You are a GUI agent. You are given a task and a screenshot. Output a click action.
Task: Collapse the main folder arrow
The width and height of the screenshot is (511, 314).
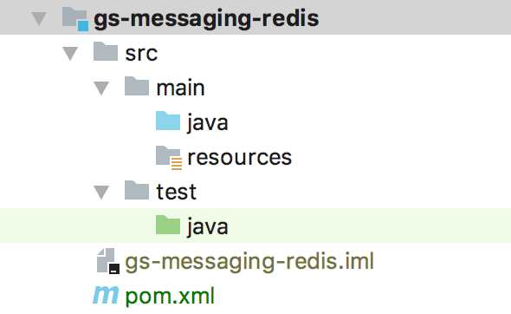click(x=101, y=88)
